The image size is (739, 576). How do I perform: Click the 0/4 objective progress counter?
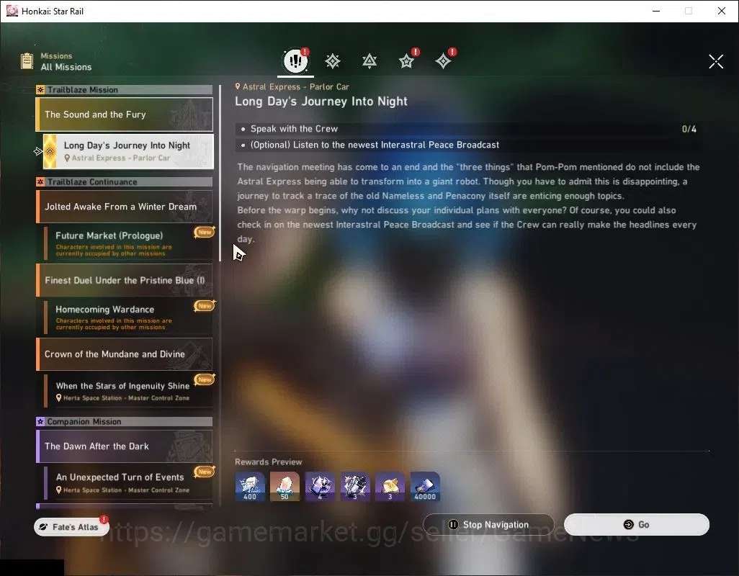(x=689, y=129)
